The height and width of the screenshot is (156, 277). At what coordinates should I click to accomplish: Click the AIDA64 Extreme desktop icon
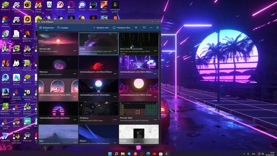point(38,7)
